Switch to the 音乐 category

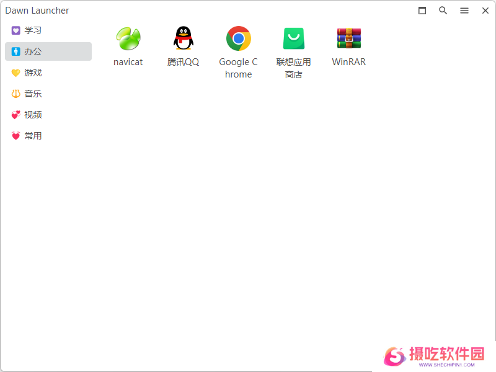pos(48,94)
